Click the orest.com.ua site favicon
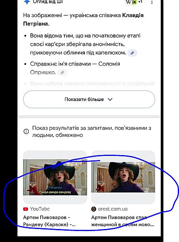 [93, 209]
